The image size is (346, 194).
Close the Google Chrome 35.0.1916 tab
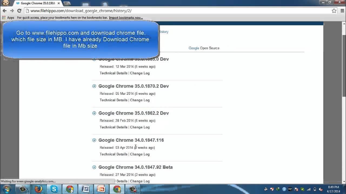click(59, 3)
